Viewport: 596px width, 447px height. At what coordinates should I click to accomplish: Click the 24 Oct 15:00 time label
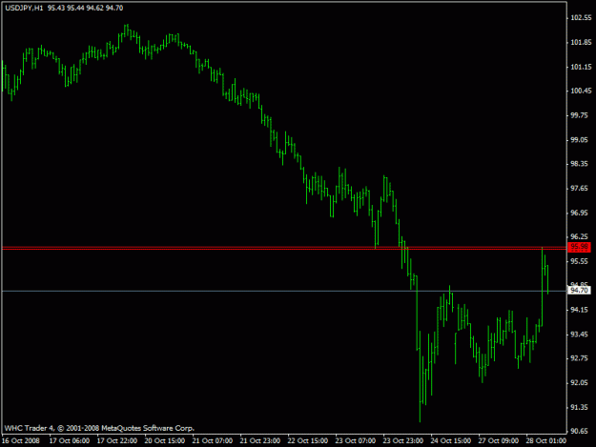(x=451, y=441)
